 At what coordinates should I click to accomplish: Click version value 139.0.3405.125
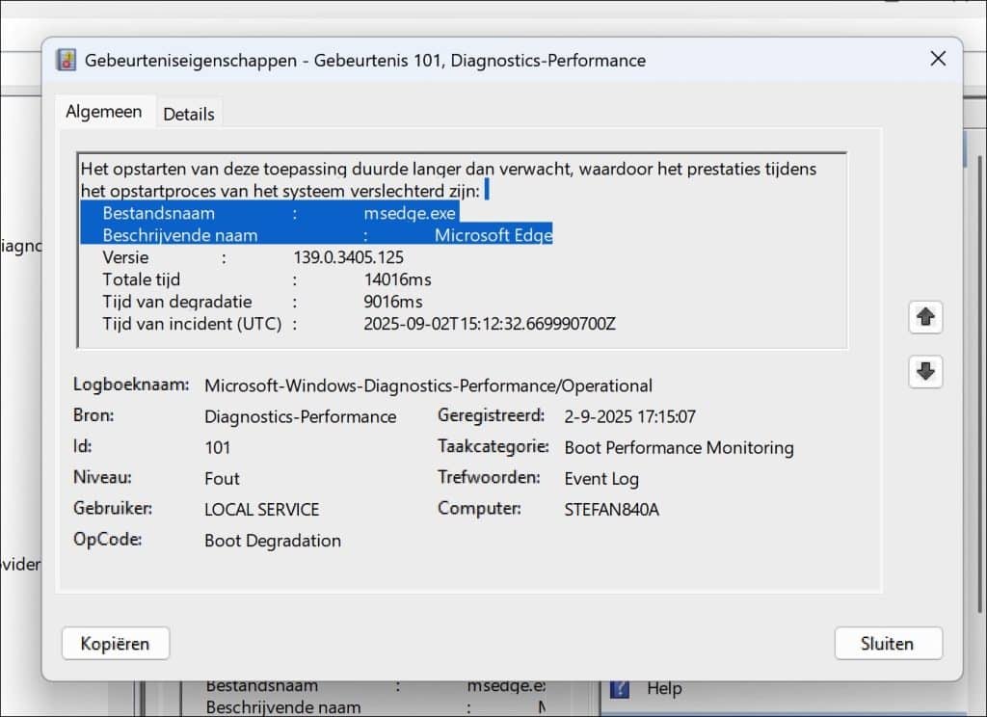pyautogui.click(x=348, y=257)
